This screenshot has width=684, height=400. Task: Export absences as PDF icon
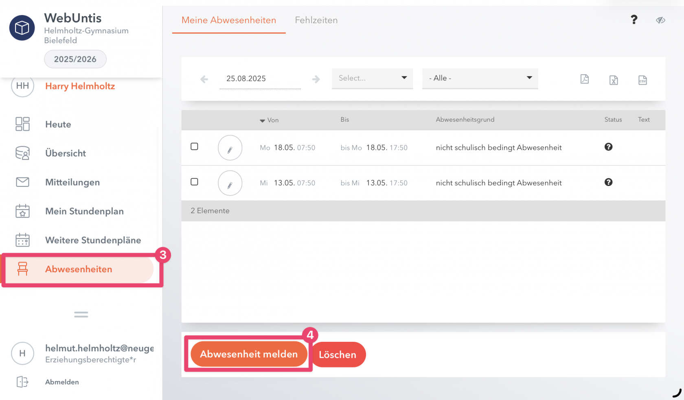[x=584, y=79]
